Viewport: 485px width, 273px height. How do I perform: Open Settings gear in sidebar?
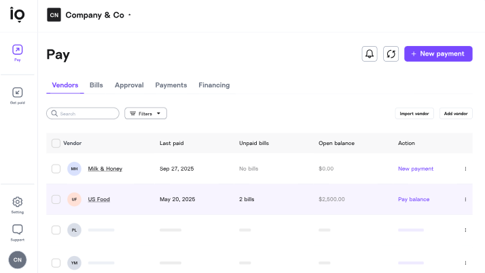pos(18,202)
